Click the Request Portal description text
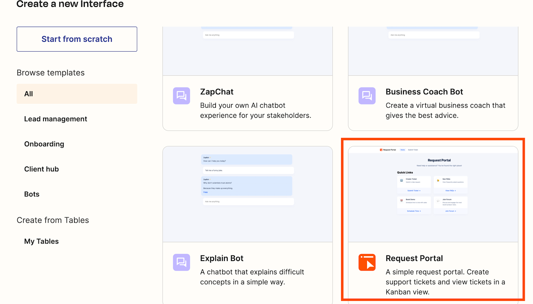 [445, 282]
